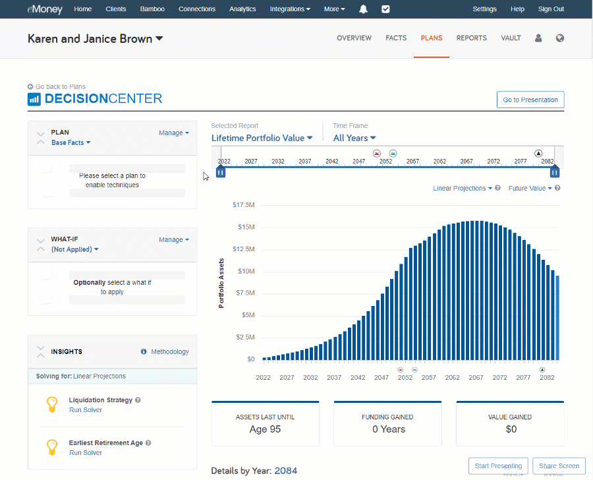Open the Analytics menu item
This screenshot has width=593, height=480.
pos(242,9)
